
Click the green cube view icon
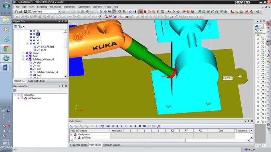pyautogui.click(x=199, y=12)
